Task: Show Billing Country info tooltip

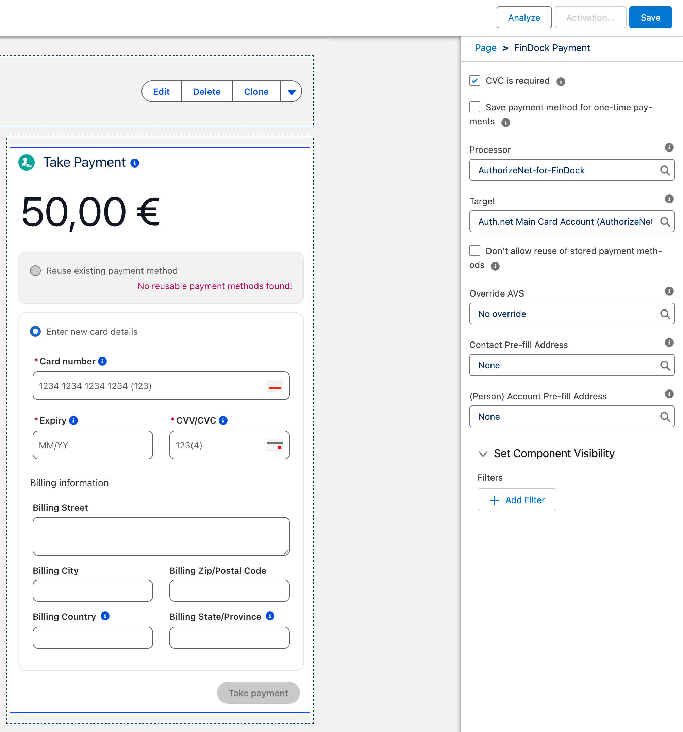Action: (x=105, y=616)
